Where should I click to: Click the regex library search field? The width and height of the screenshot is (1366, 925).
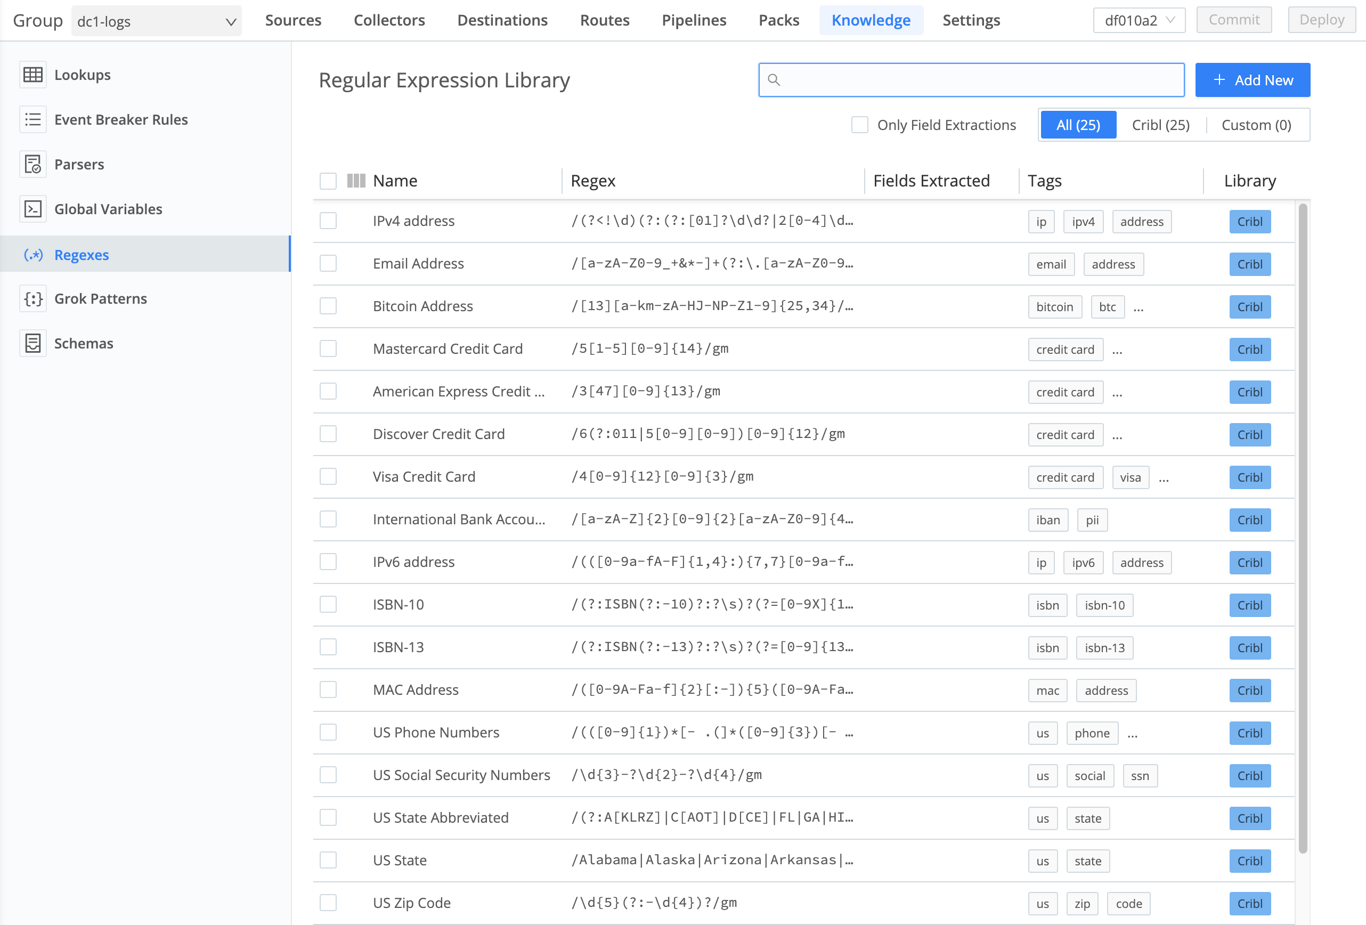click(x=971, y=80)
